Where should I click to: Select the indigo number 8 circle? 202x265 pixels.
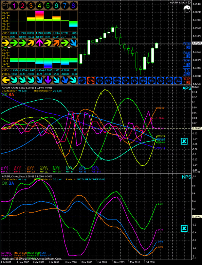[73, 6]
